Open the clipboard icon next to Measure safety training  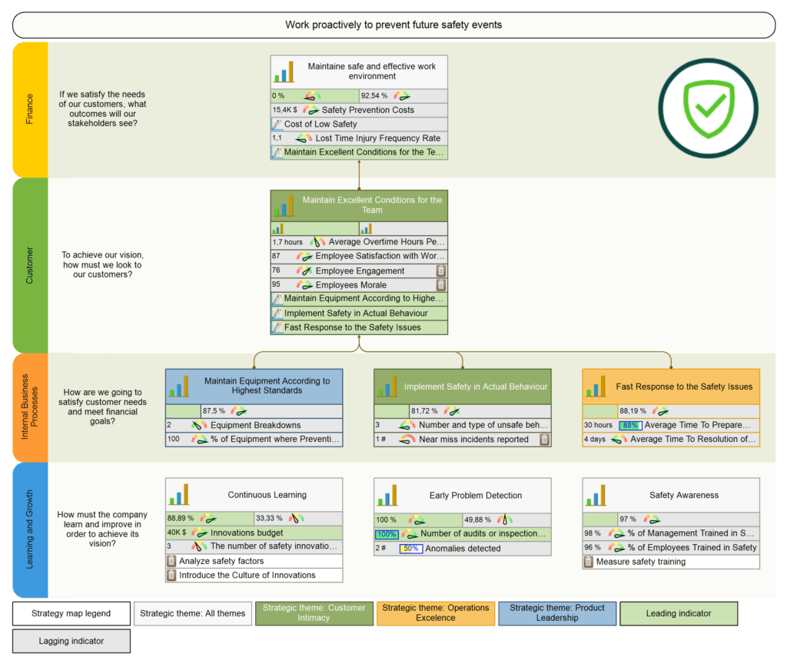[x=589, y=562]
